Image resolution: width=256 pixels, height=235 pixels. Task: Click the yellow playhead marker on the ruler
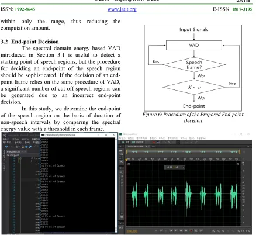(x=126, y=160)
